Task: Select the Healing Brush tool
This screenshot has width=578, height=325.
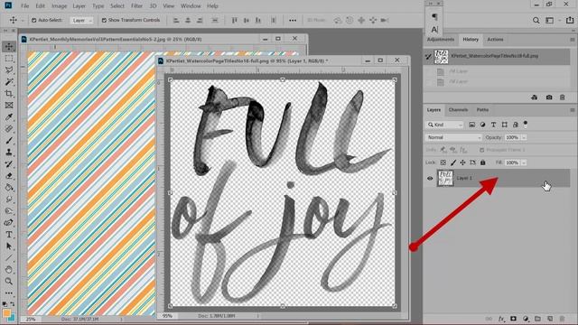Action: (9, 129)
